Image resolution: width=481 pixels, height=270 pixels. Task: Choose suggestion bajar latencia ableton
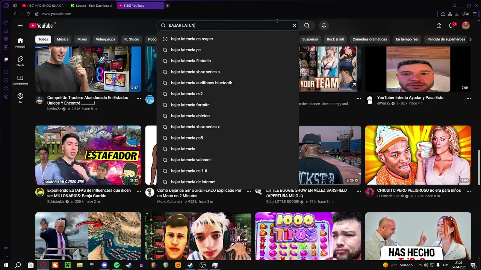pyautogui.click(x=228, y=116)
